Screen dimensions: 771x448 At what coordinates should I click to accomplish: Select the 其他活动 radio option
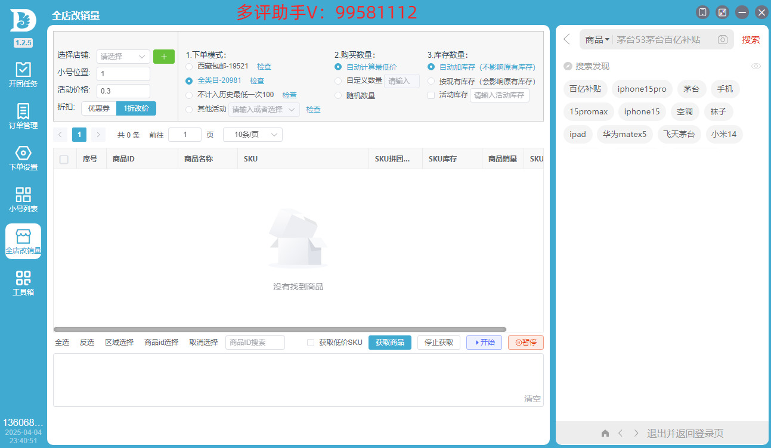pos(189,109)
